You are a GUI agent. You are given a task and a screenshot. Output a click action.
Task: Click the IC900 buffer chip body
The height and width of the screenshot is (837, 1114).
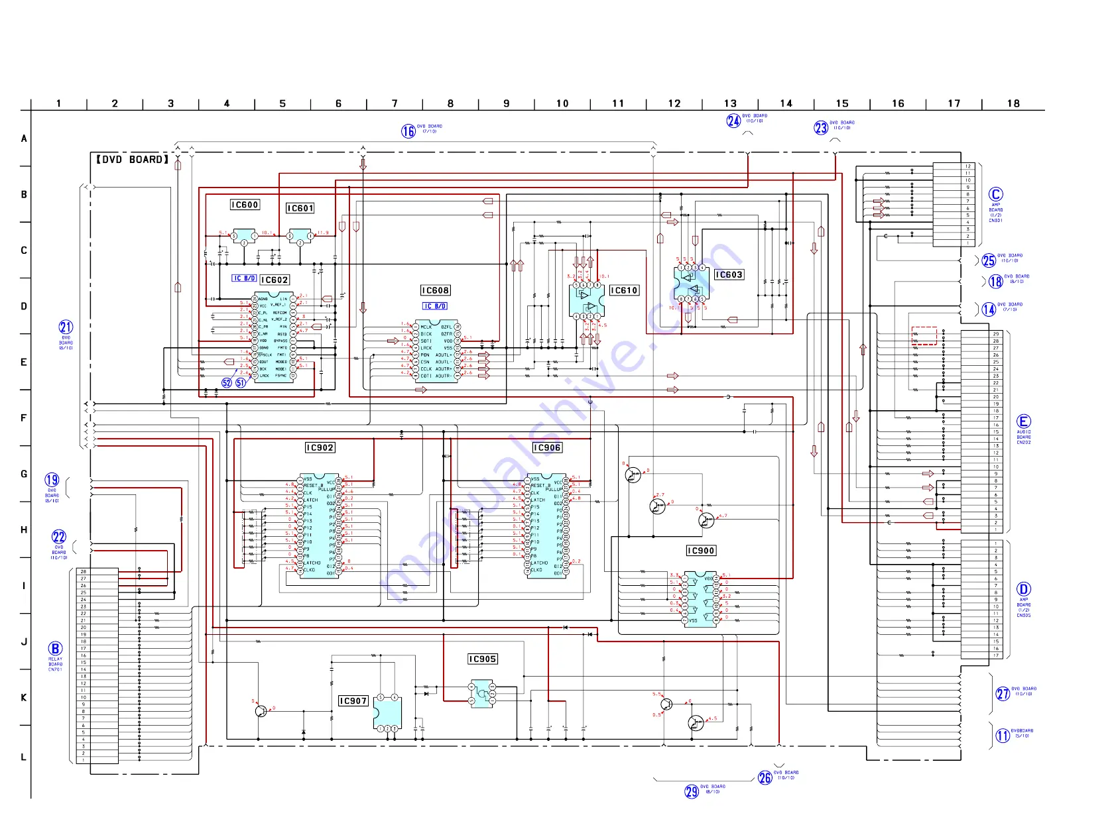click(x=701, y=599)
